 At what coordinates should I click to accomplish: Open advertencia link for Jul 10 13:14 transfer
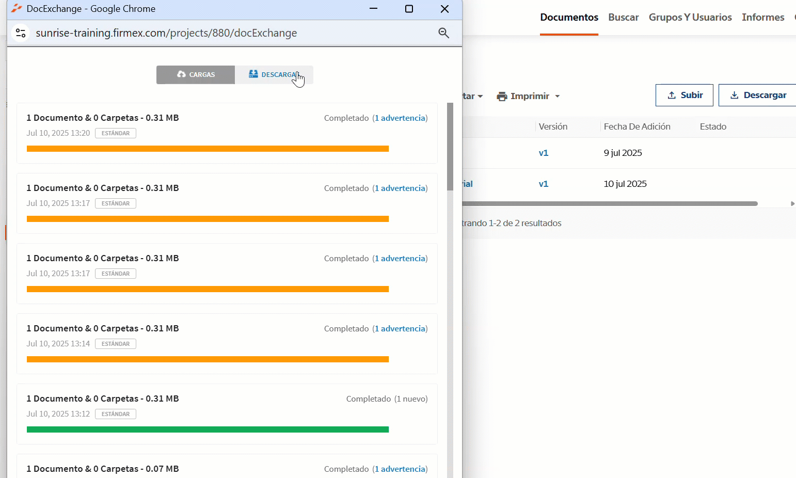400,329
